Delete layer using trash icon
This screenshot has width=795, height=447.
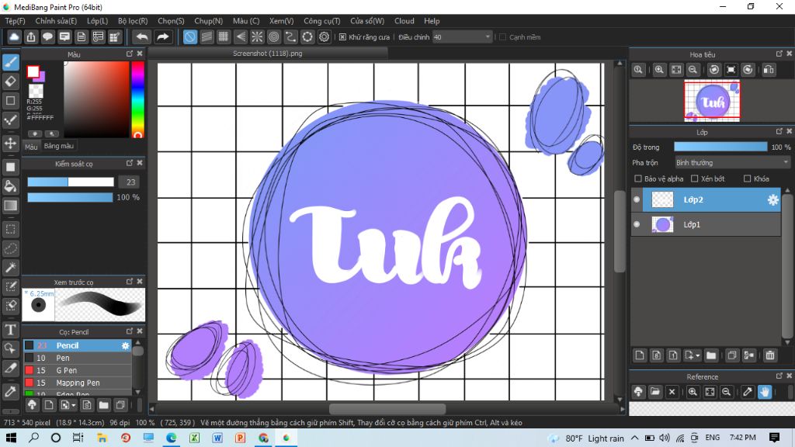[770, 355]
